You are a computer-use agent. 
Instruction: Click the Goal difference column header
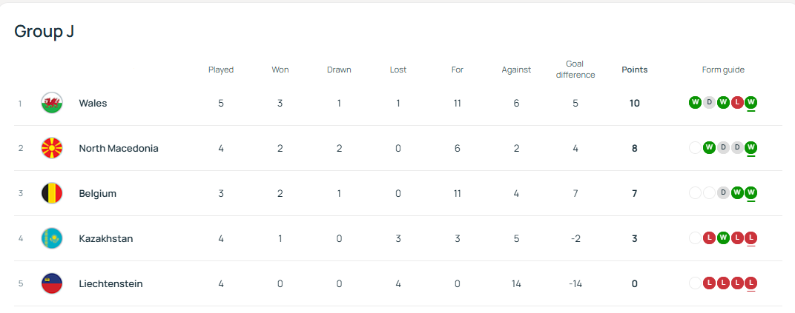[575, 70]
